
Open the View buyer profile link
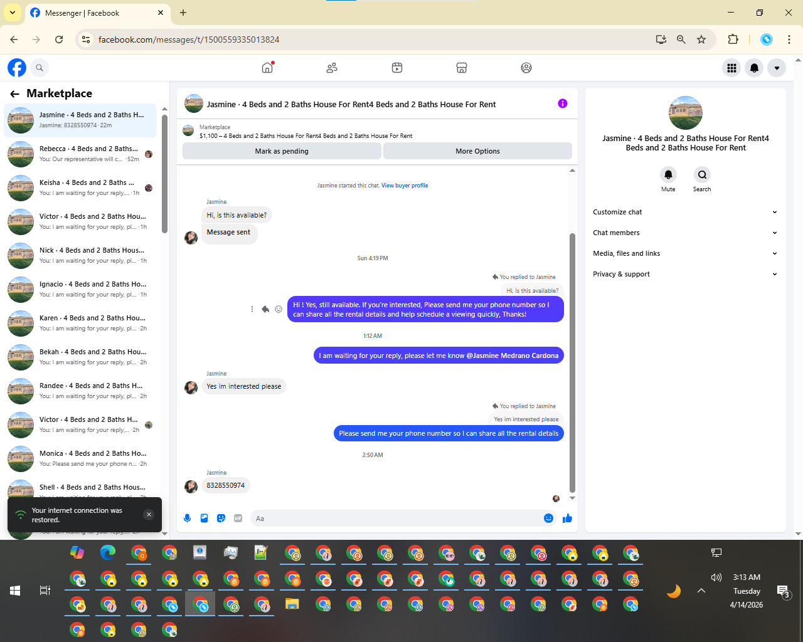pos(405,186)
